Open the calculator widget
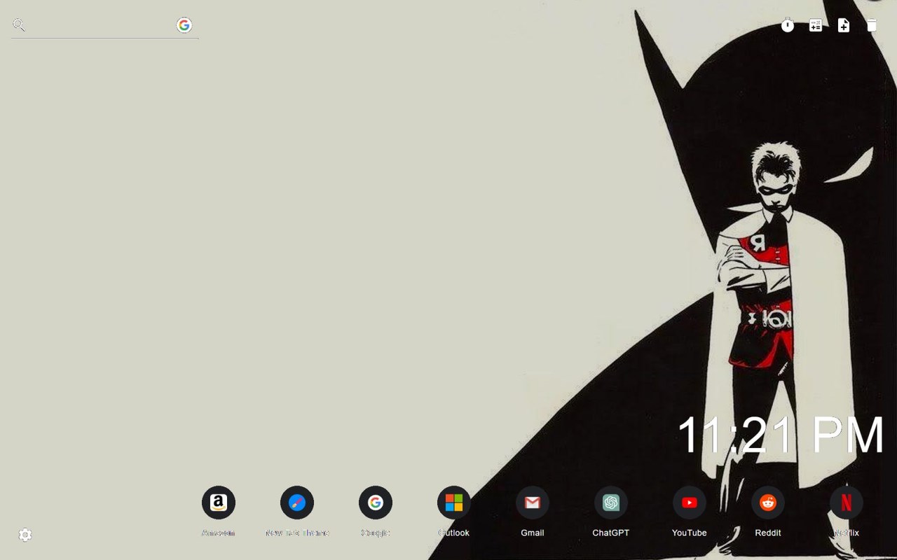 [816, 25]
